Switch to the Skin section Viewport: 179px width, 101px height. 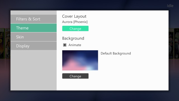tap(34, 37)
